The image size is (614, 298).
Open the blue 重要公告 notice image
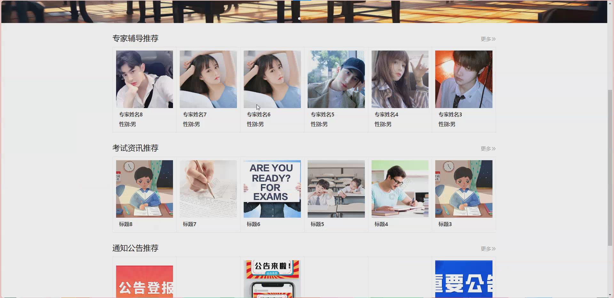(x=464, y=279)
